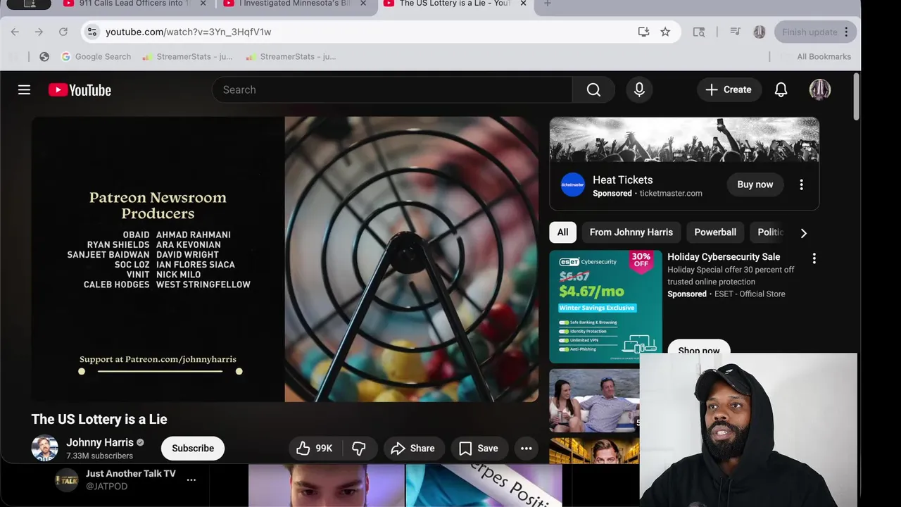Viewport: 901px width, 507px height.
Task: Click the page vertical scrollbar
Action: pyautogui.click(x=856, y=96)
